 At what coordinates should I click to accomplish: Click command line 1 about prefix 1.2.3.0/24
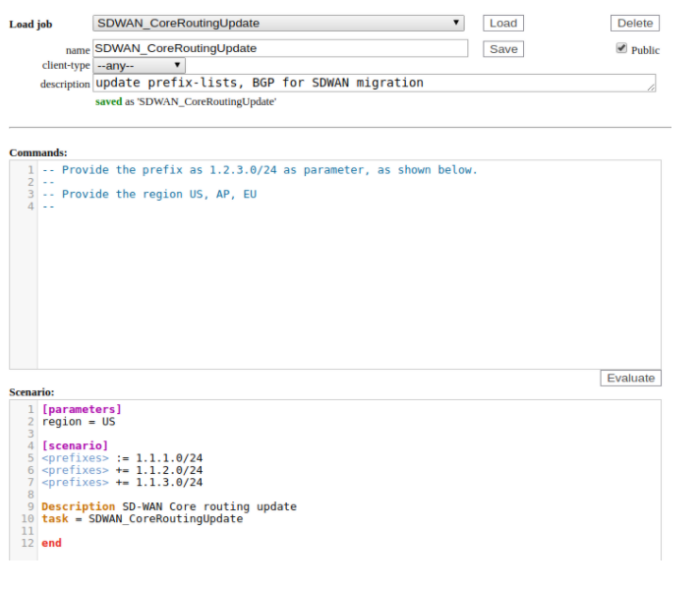(x=260, y=170)
